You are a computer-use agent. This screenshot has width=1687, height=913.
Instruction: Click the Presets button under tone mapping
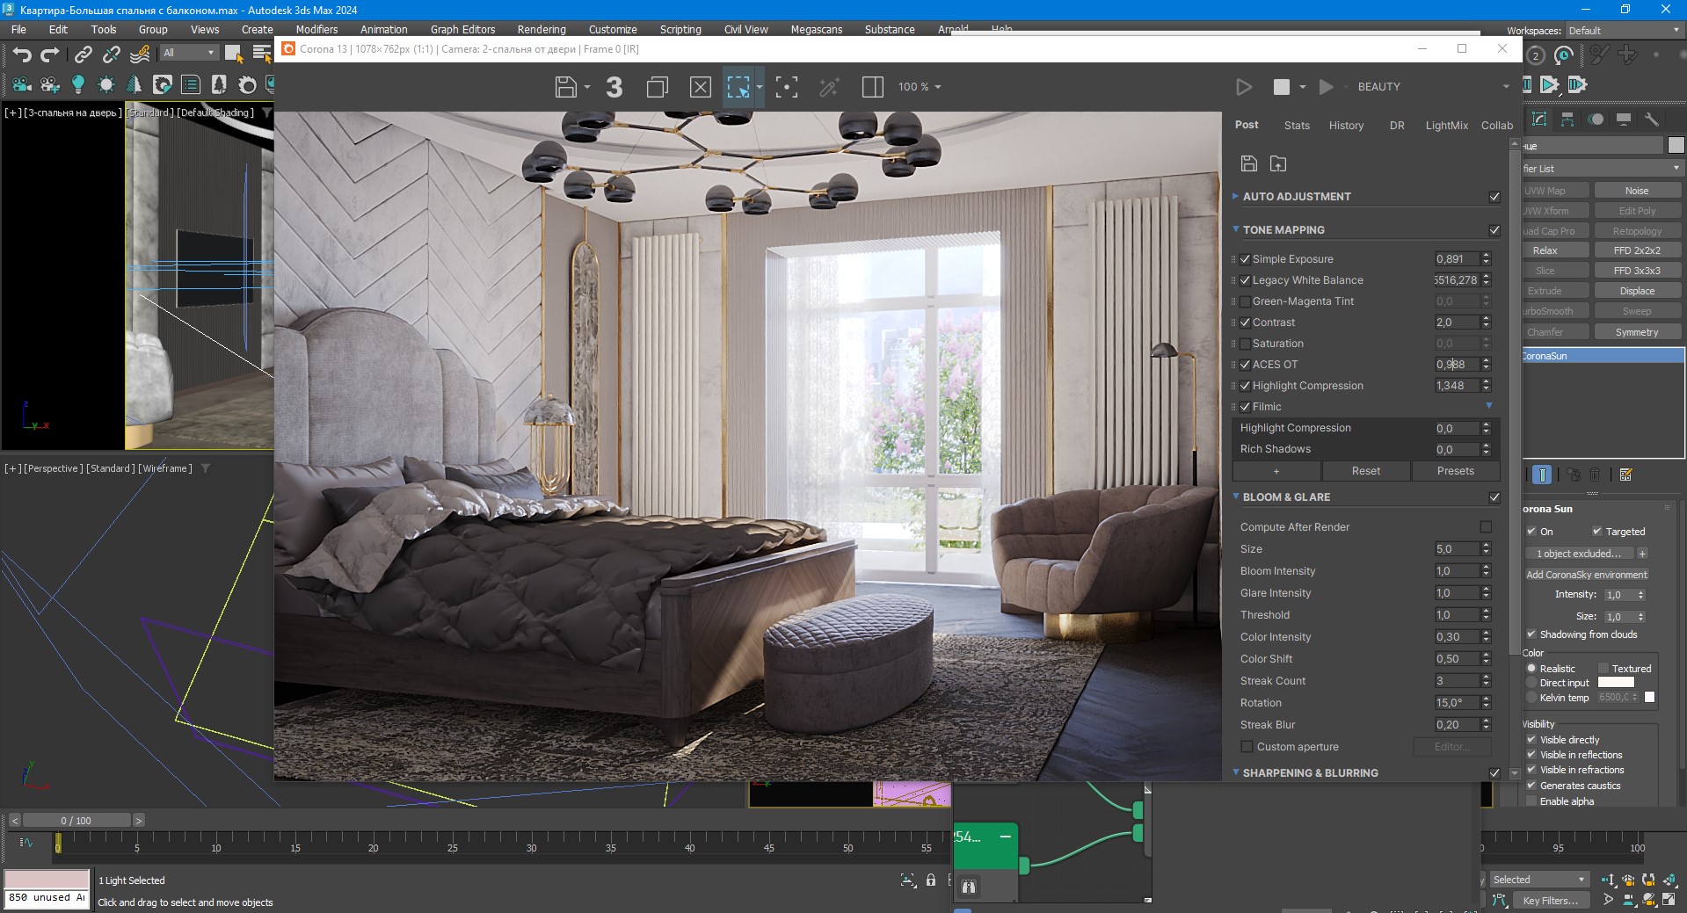pyautogui.click(x=1455, y=471)
